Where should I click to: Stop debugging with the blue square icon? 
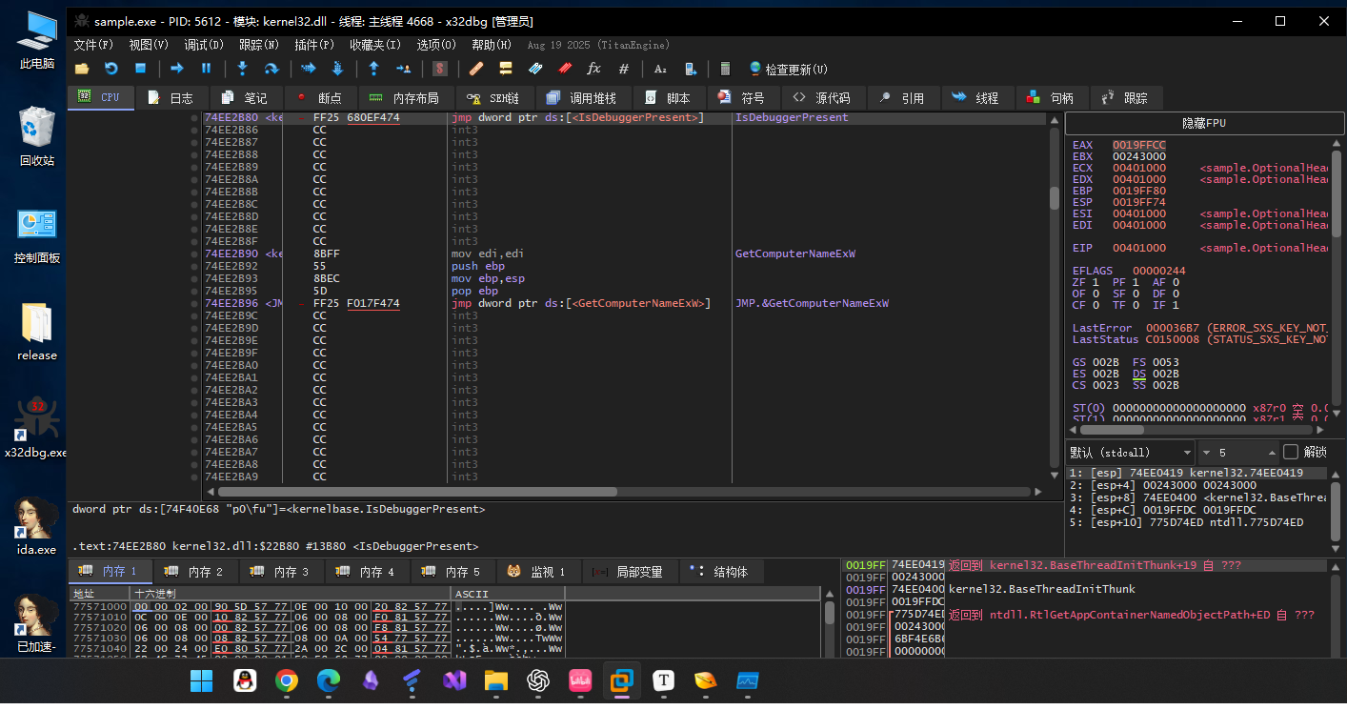[140, 69]
